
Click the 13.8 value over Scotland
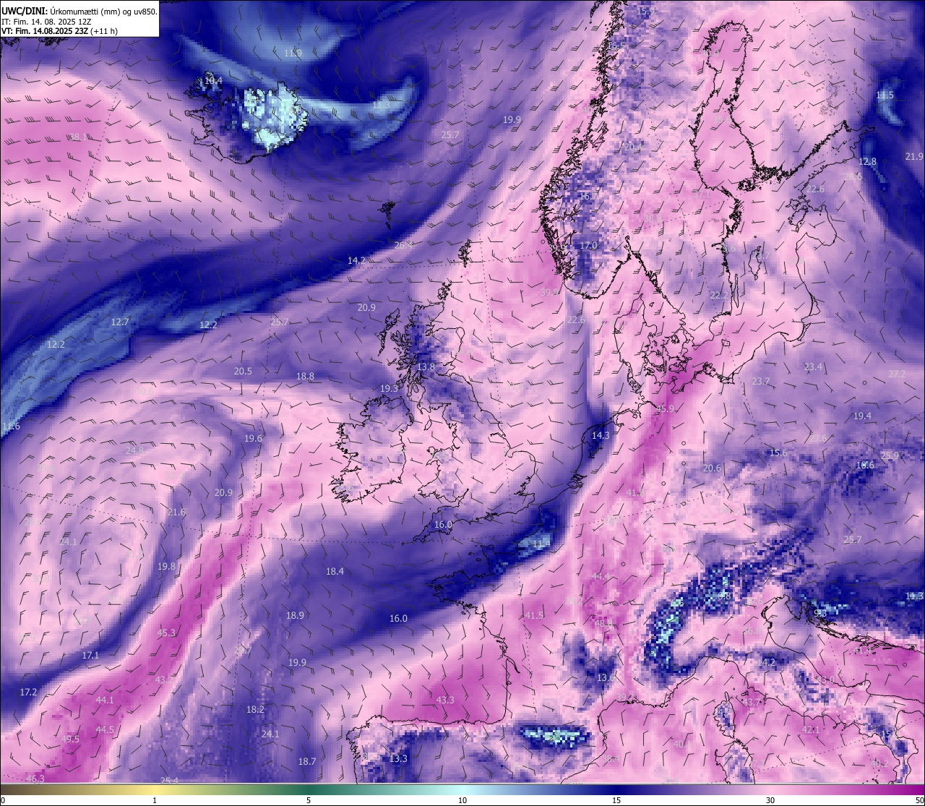point(426,366)
